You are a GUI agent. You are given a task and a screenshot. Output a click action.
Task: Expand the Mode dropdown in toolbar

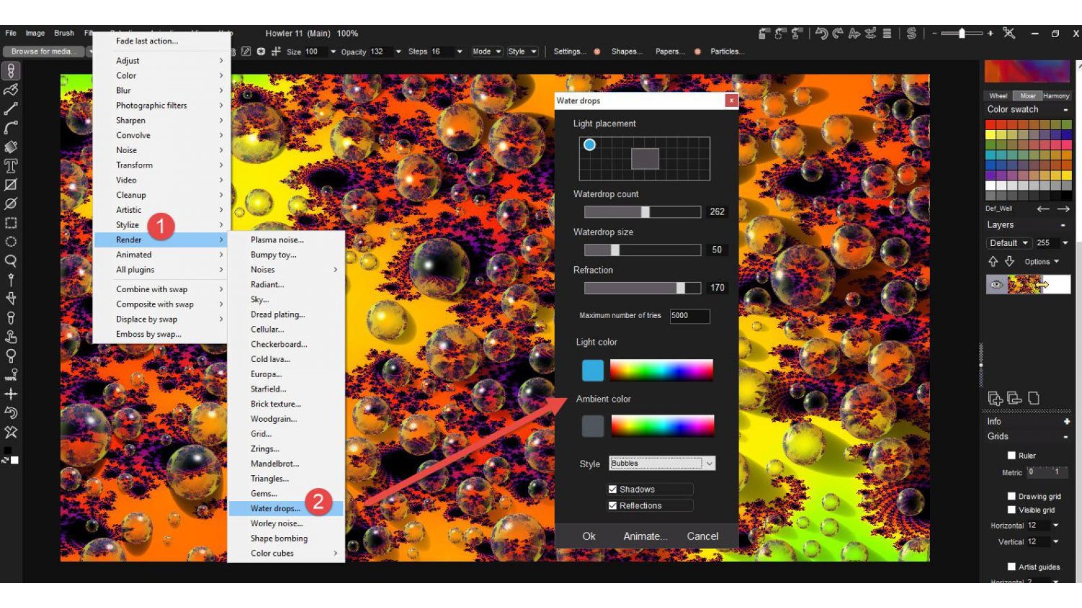click(487, 52)
